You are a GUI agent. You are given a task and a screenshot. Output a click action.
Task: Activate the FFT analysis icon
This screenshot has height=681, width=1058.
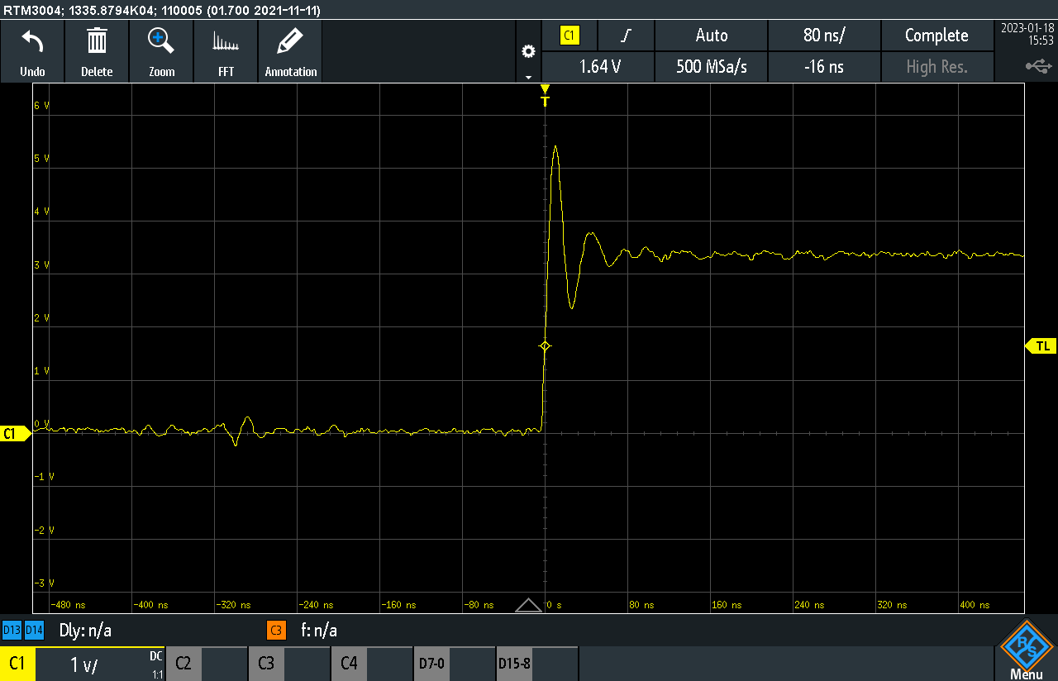pyautogui.click(x=226, y=50)
